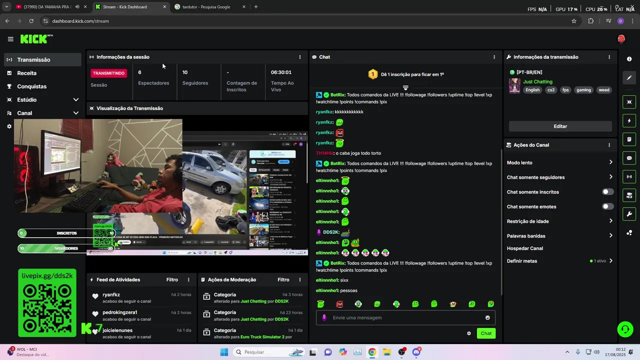Go to Receita in the sidebar
The width and height of the screenshot is (640, 360).
tap(42, 73)
